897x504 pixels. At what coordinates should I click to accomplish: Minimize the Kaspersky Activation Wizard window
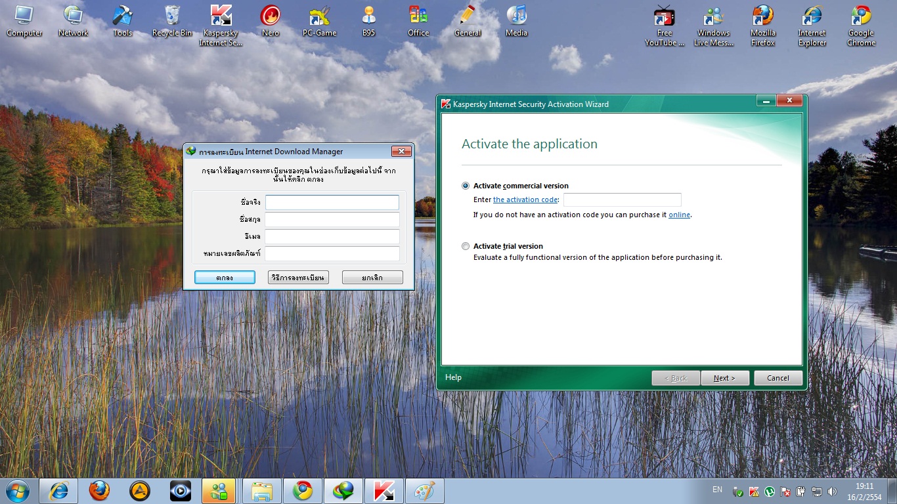(766, 100)
